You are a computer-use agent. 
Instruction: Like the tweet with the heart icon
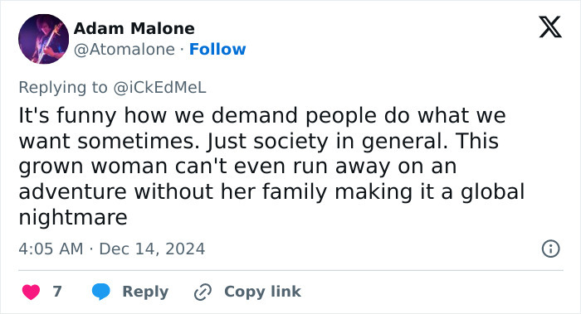pos(31,292)
